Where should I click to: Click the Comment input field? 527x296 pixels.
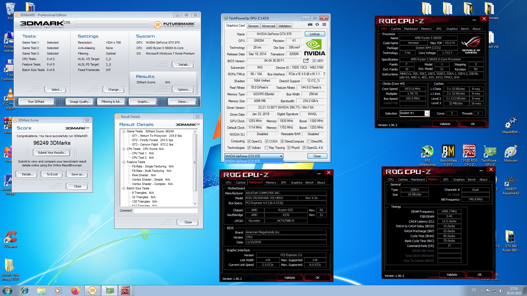(x=166, y=210)
